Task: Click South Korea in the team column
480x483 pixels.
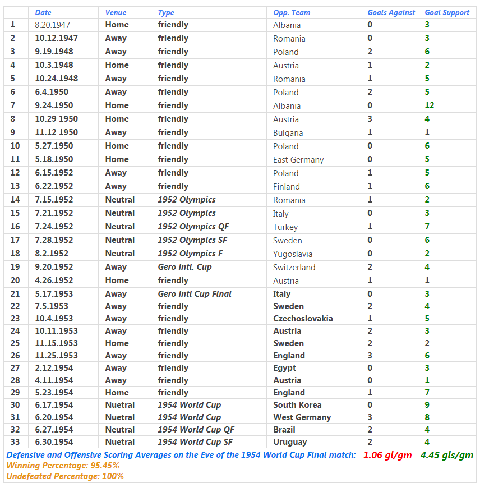Action: coord(297,405)
